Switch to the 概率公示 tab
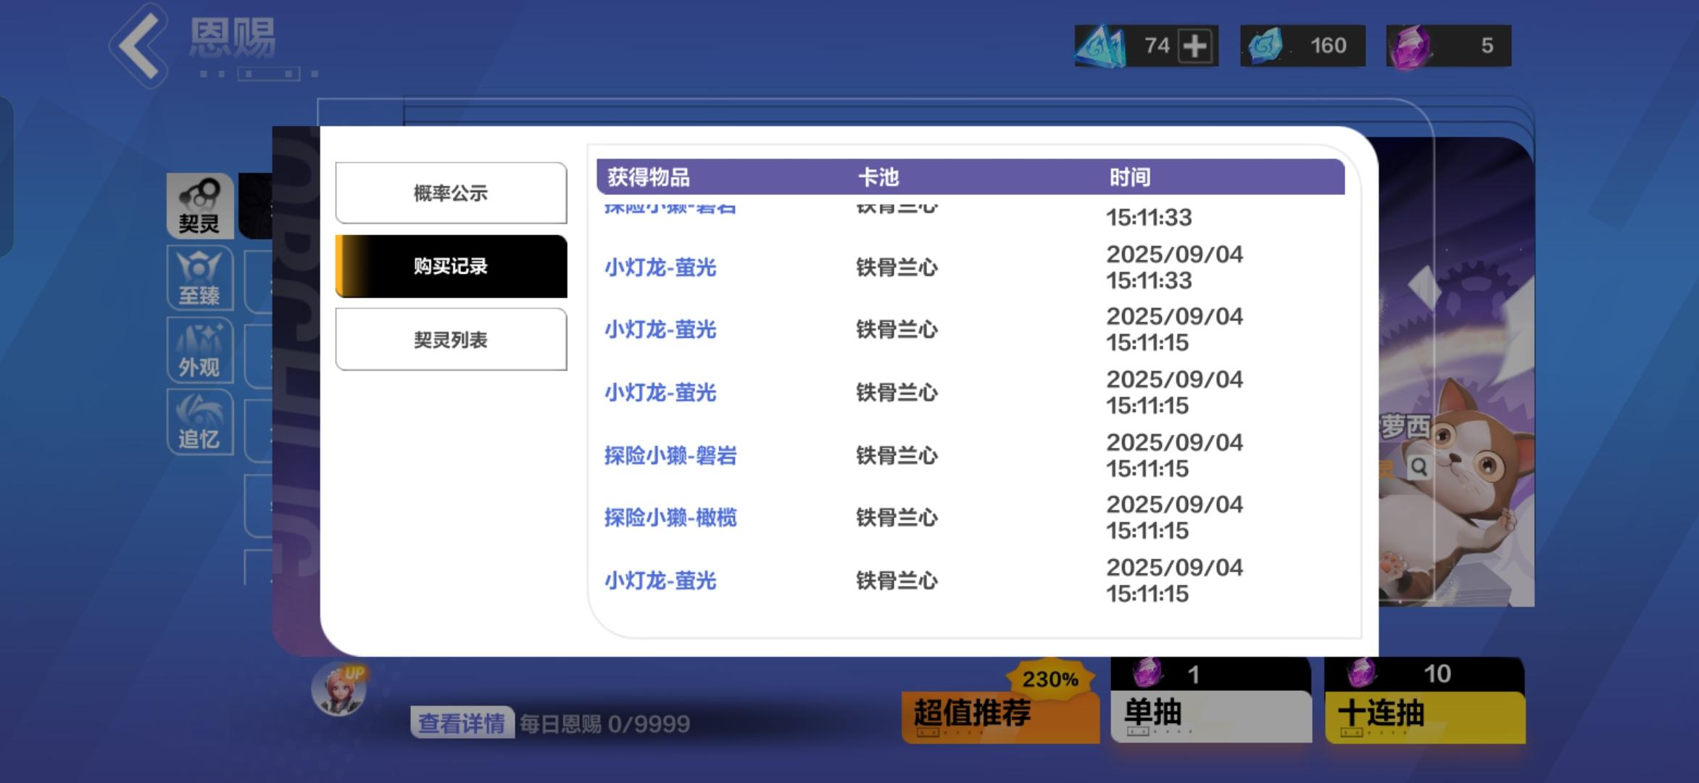 coord(451,193)
